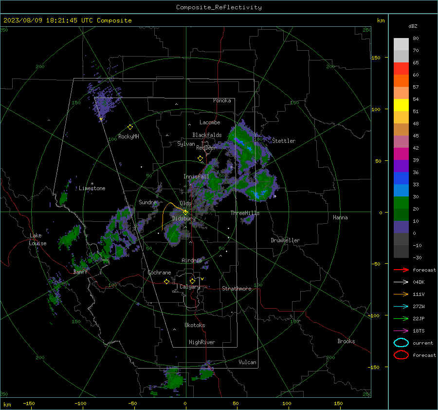The width and height of the screenshot is (438, 410).
Task: Click the 0 dBZ purple color swatch
Action: coord(401,227)
